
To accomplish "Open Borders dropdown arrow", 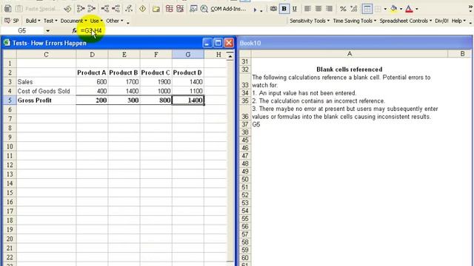I will [385, 9].
